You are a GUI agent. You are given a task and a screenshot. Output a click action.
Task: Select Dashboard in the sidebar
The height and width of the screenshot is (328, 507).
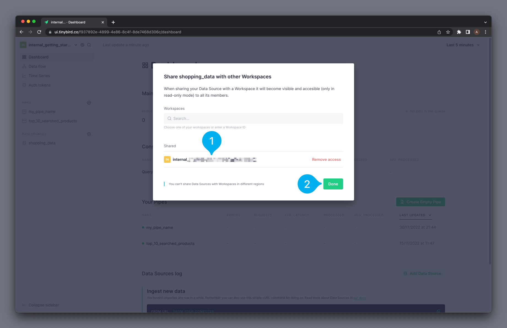(x=56, y=57)
